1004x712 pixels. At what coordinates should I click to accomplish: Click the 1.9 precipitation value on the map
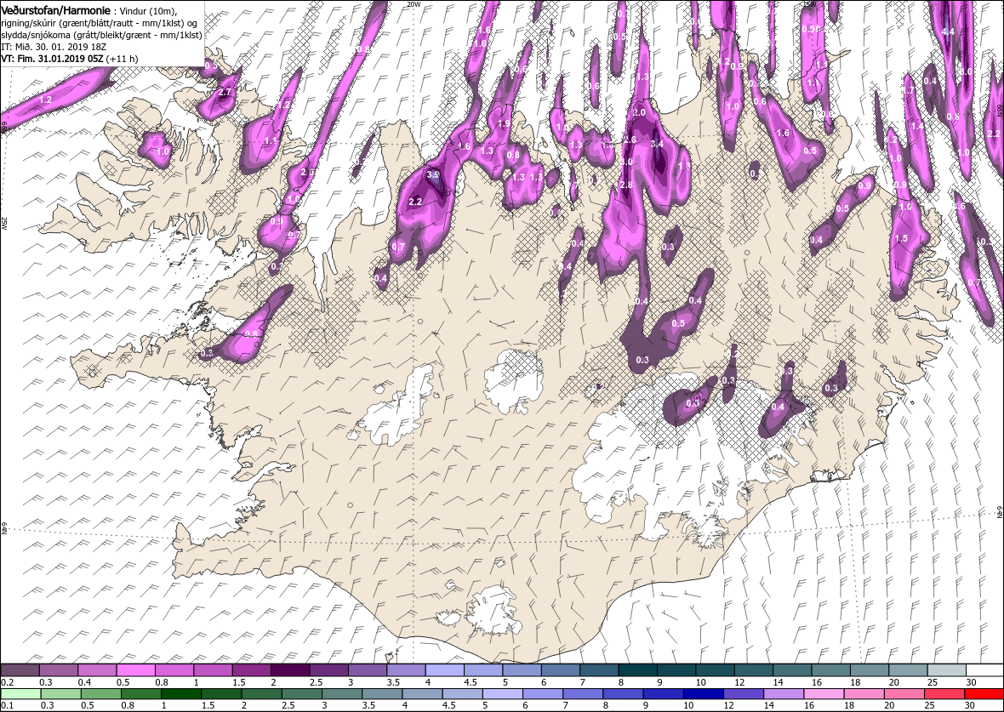coord(504,123)
